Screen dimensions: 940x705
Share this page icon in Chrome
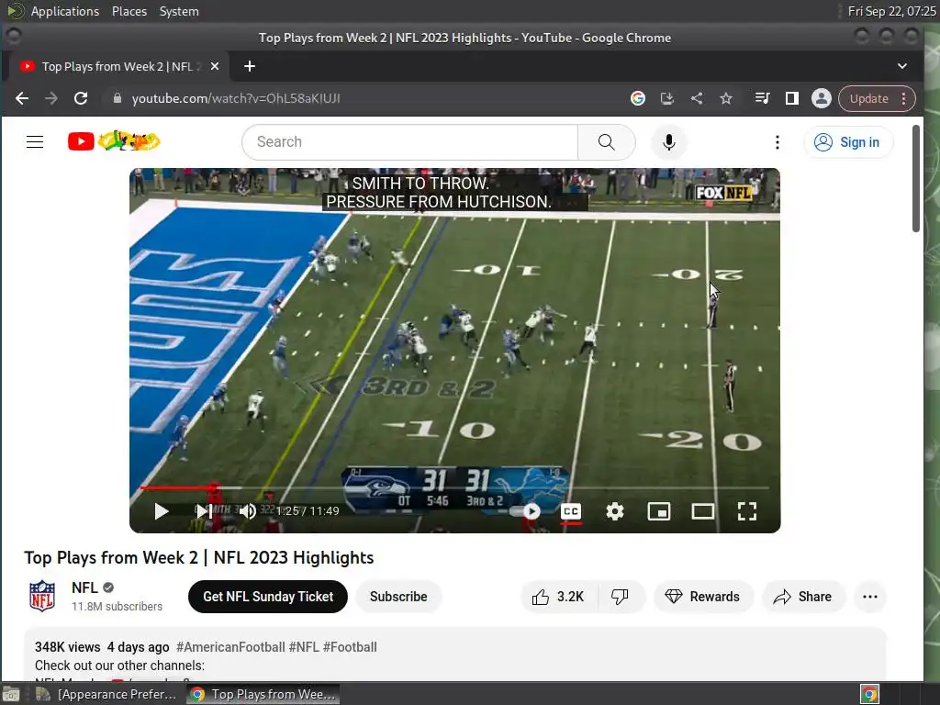click(x=697, y=98)
